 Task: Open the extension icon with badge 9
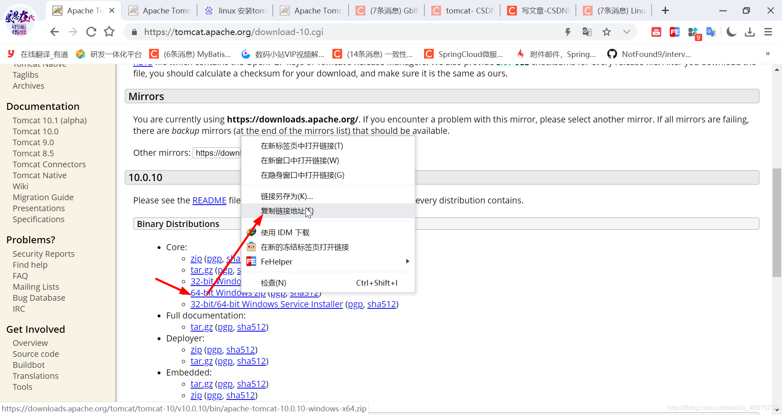pos(694,33)
